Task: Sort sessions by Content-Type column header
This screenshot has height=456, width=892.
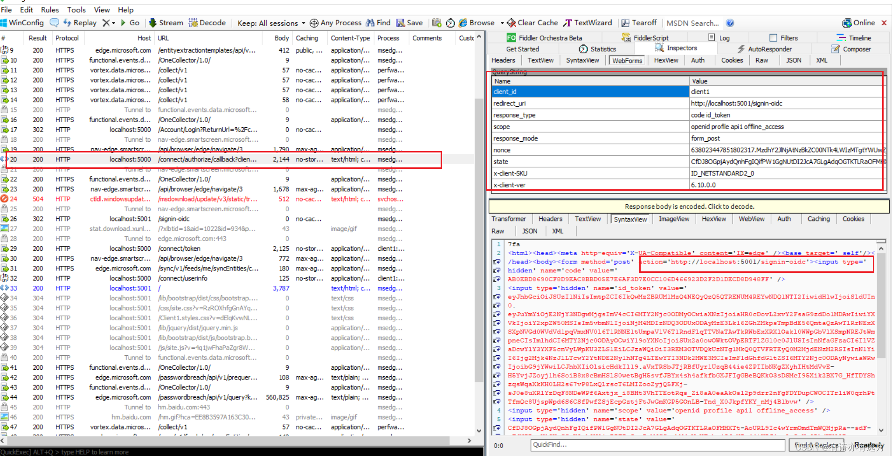Action: click(x=350, y=38)
